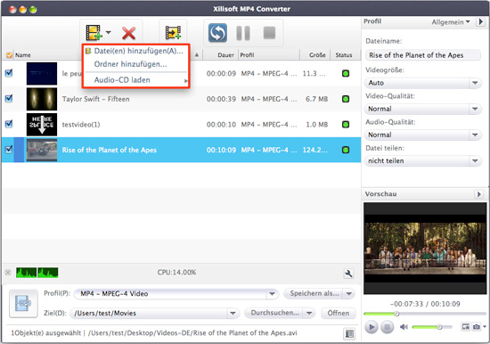This screenshot has height=344, width=490.
Task: Open the Video-Qualität Normal dropdown
Action: pyautogui.click(x=422, y=109)
